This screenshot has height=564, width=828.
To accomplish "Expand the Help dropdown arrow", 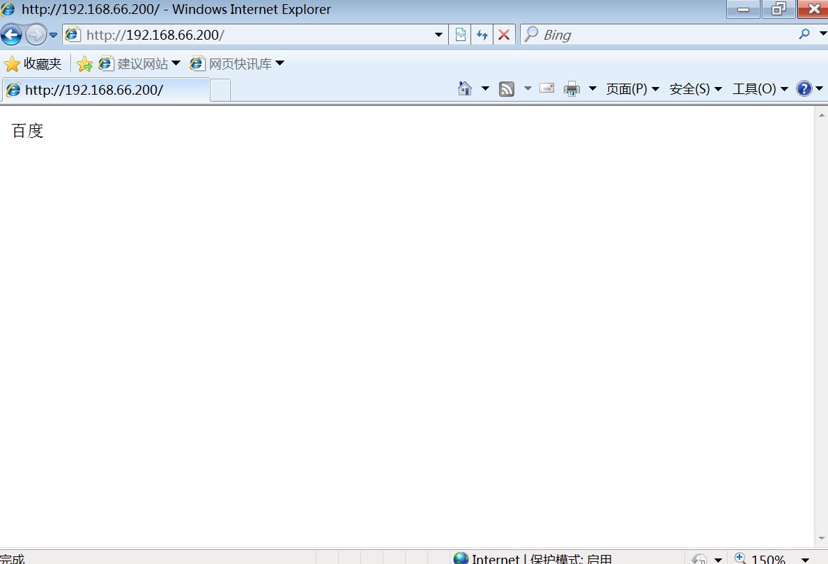I will (819, 88).
